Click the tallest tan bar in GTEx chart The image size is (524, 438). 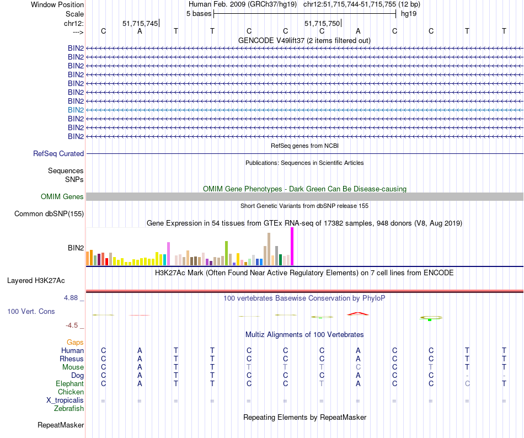click(269, 249)
